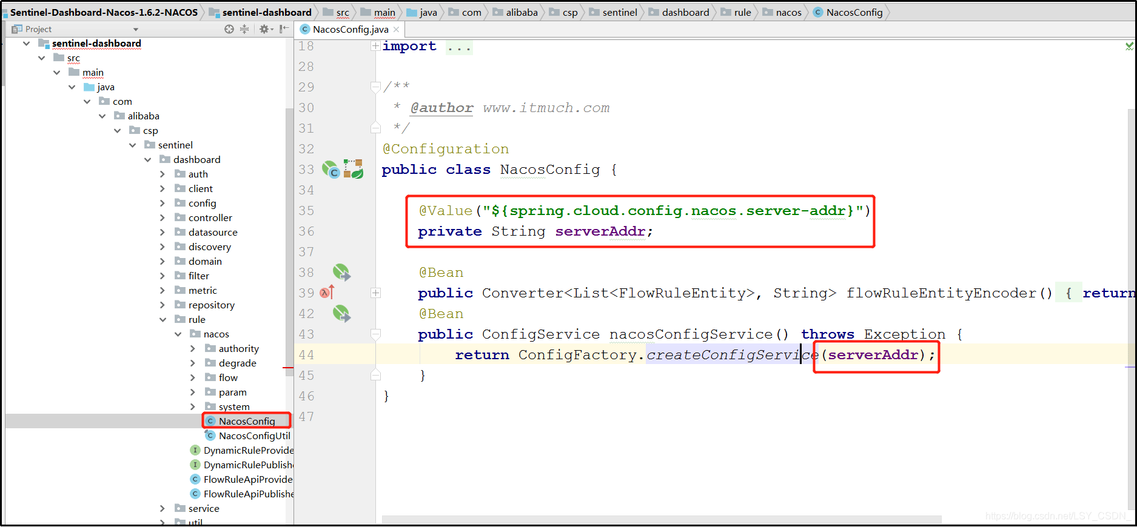
Task: Click the @Configuration annotation
Action: 446,149
